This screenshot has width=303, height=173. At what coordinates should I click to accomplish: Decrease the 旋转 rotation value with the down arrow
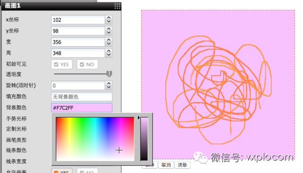[x=109, y=87]
